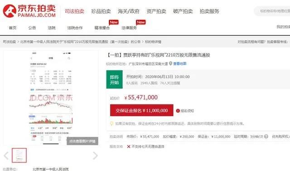Click the help question mark after 延时周期

(266, 136)
